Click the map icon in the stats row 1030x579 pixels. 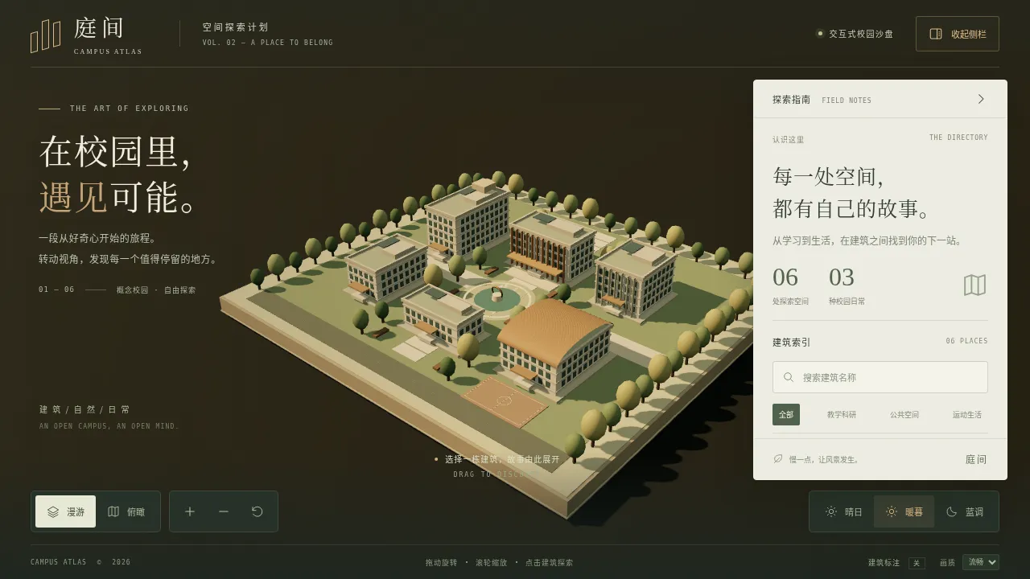974,285
